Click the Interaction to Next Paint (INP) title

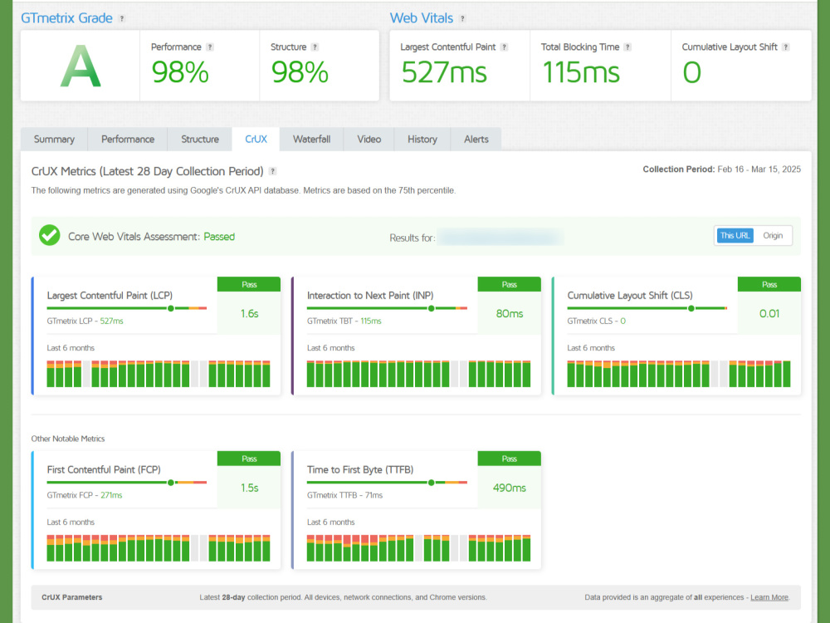[370, 296]
